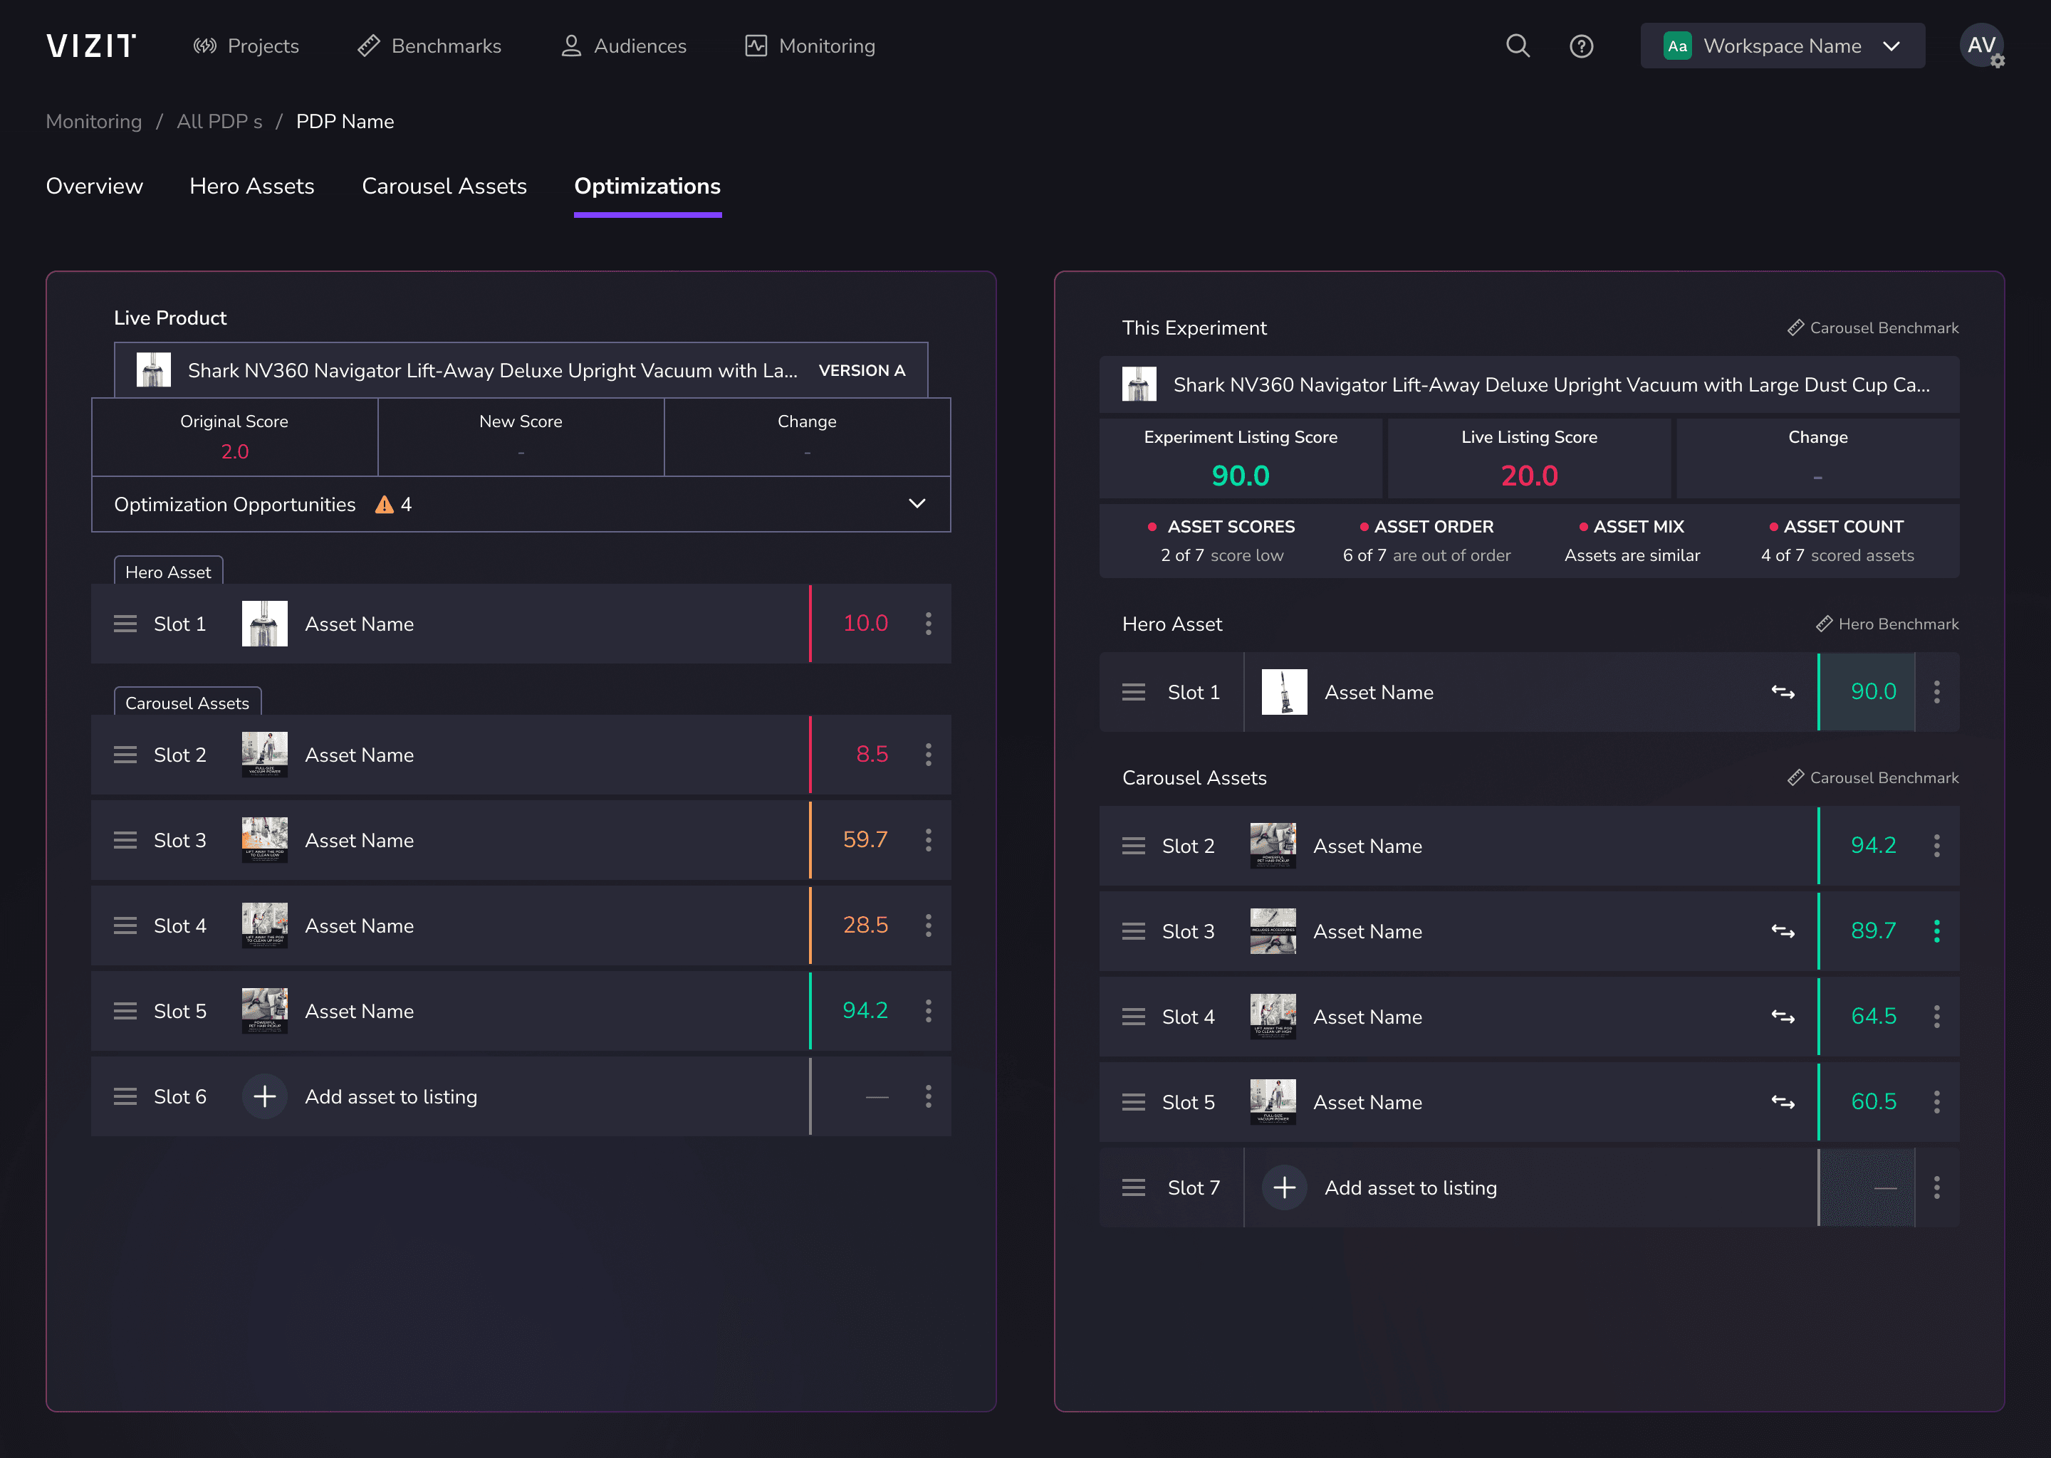Grab drag handle of Live Product Slot 1
This screenshot has height=1458, width=2051.
click(x=126, y=624)
